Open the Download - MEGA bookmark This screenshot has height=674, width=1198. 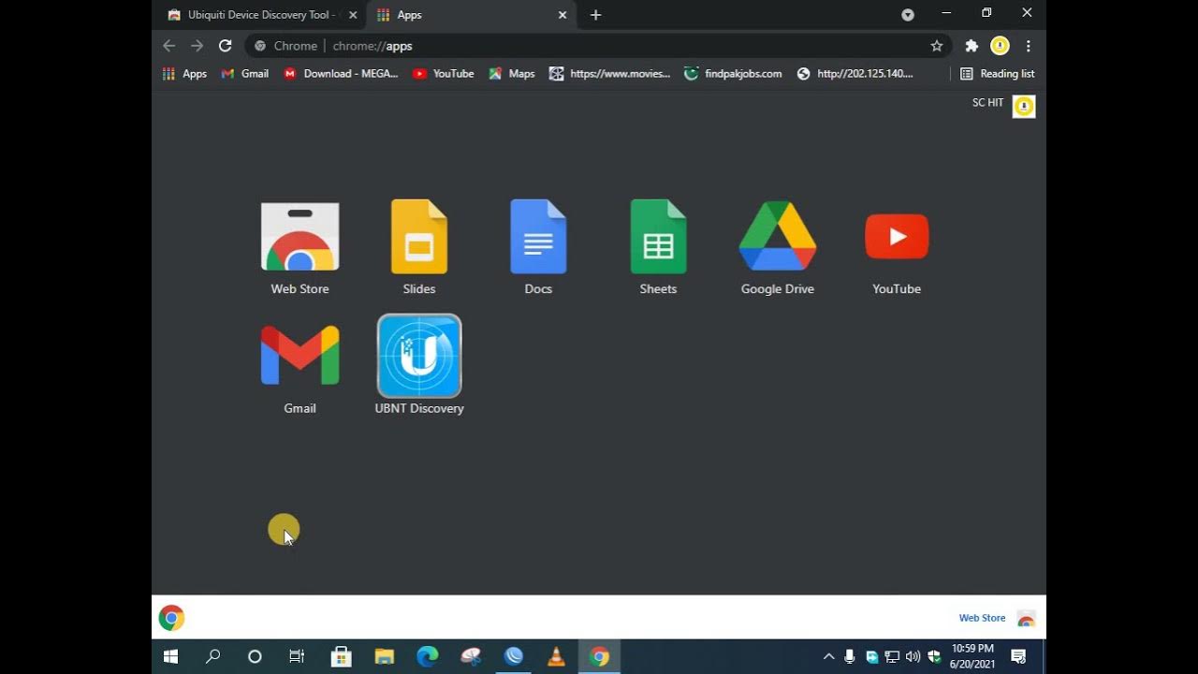pos(341,74)
